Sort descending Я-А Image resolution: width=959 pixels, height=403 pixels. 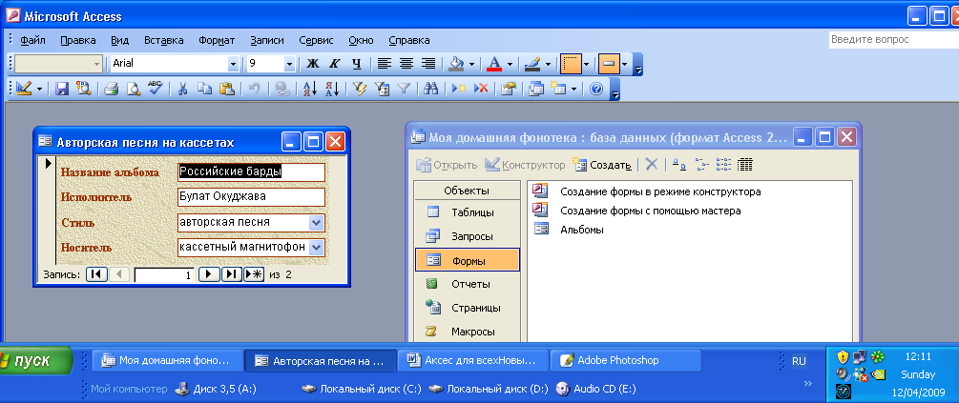pyautogui.click(x=332, y=90)
